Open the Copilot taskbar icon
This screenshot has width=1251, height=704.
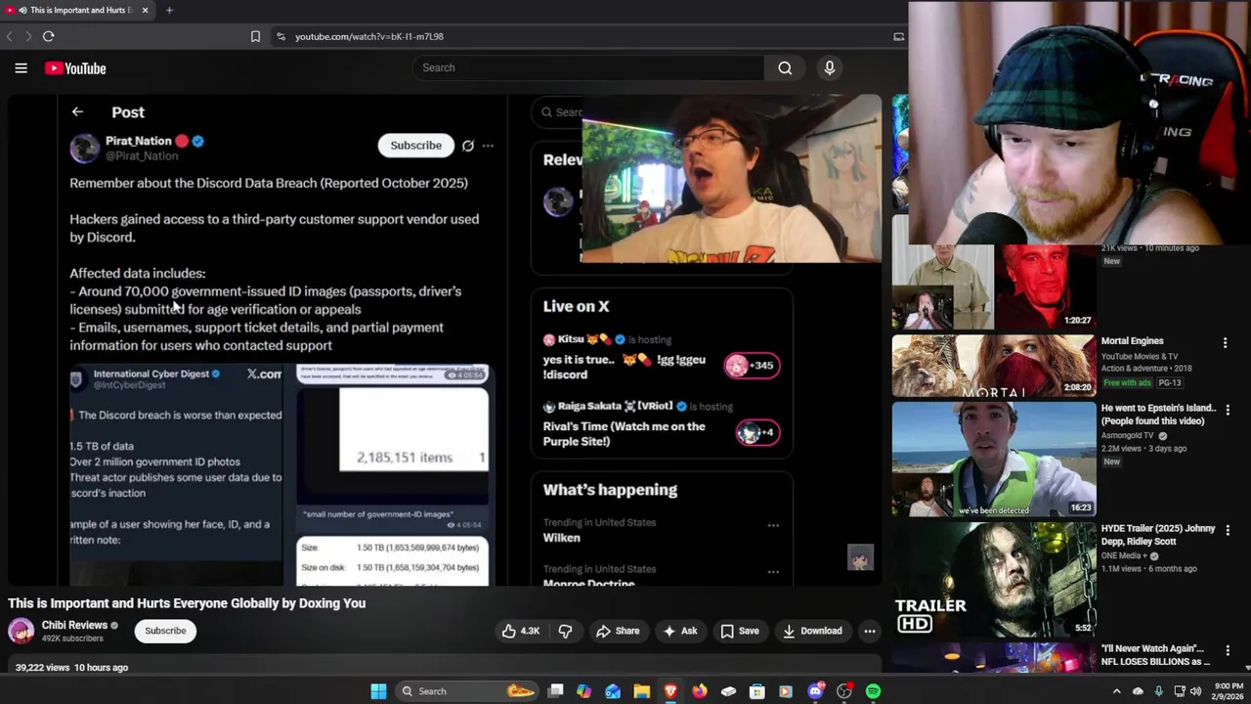[x=583, y=691]
